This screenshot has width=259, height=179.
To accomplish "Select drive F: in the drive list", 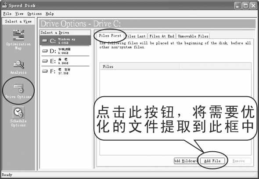I will [65, 71].
